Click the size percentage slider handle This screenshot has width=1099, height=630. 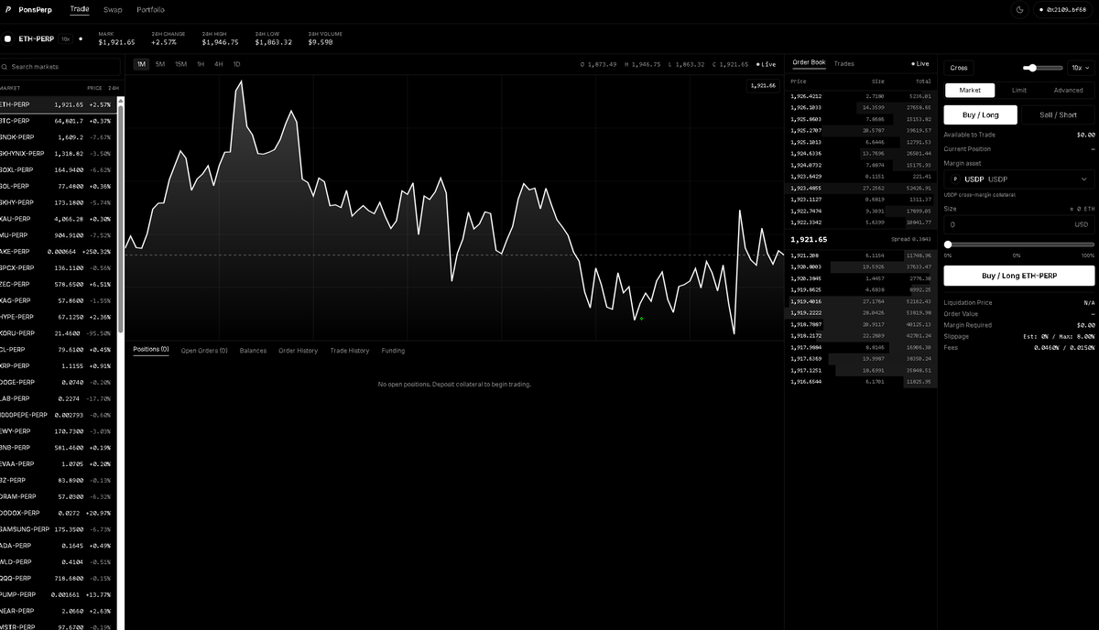(x=948, y=244)
